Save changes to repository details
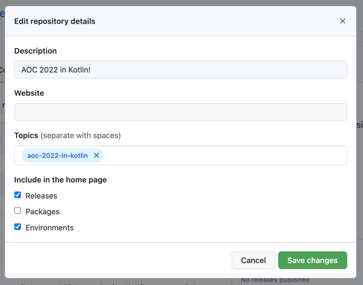The height and width of the screenshot is (285, 363). click(313, 260)
